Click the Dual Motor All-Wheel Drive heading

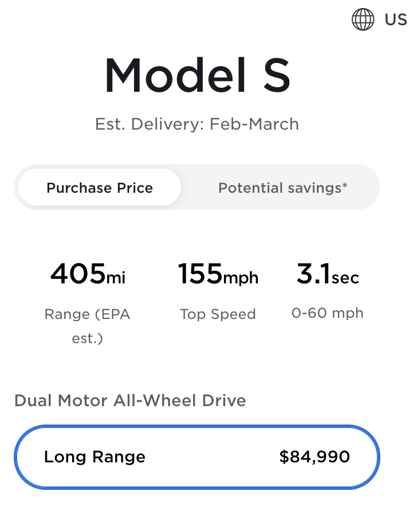point(130,400)
